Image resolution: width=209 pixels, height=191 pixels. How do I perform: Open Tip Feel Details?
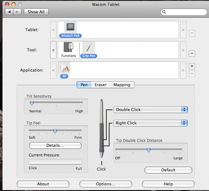[55, 145]
